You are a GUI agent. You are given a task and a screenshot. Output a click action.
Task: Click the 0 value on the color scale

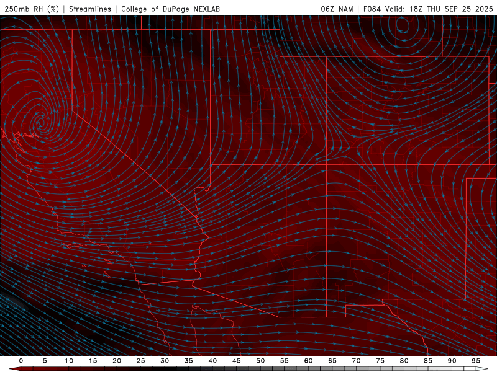point(21,361)
